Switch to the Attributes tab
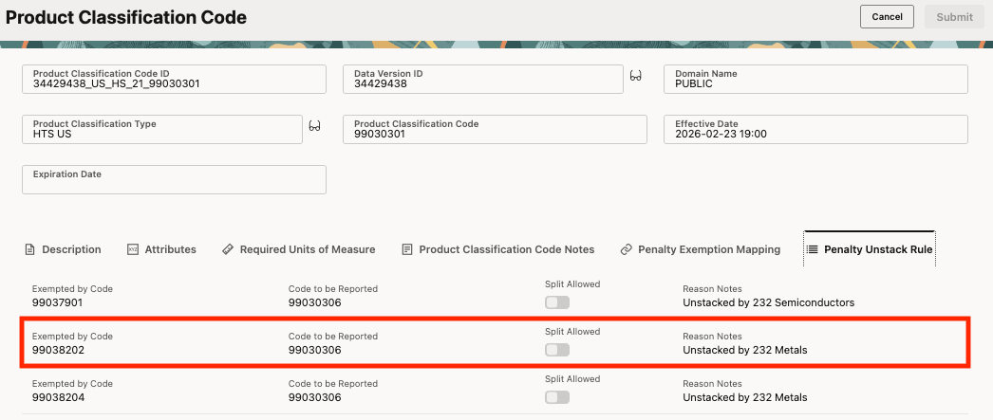The image size is (993, 420). 161,249
